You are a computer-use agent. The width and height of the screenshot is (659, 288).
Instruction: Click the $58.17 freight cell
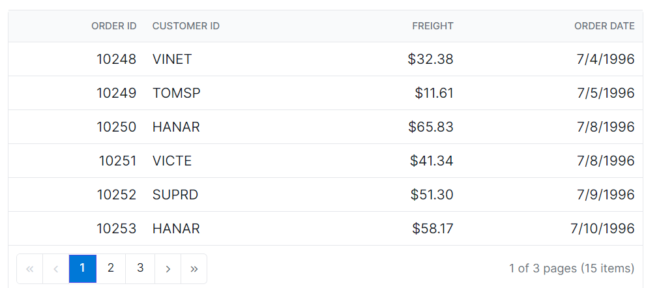pos(432,229)
